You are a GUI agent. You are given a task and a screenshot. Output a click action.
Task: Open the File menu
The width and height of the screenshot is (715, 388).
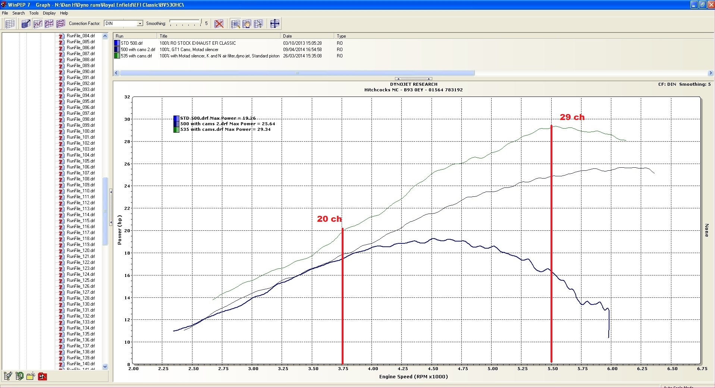click(x=5, y=13)
